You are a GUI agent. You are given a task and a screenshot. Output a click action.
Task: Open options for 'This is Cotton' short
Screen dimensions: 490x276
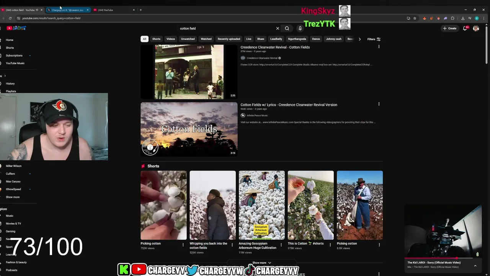tap(330, 245)
